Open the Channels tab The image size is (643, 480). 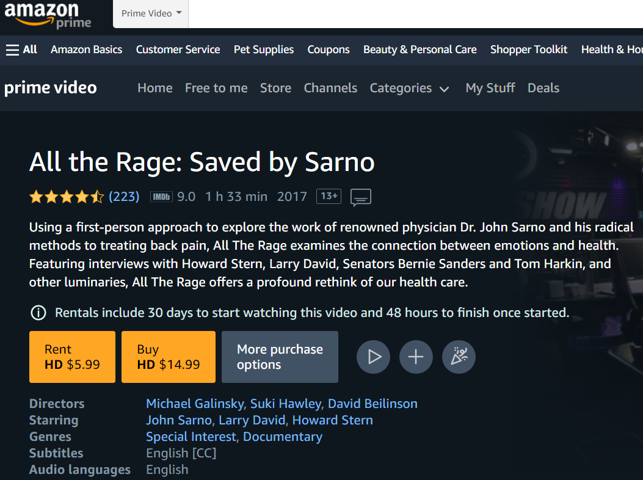tap(330, 88)
